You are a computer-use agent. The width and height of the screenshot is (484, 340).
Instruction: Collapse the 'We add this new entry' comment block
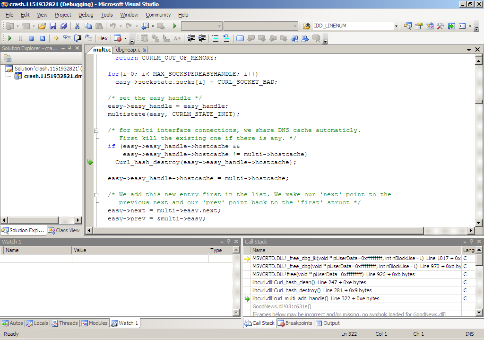click(96, 195)
